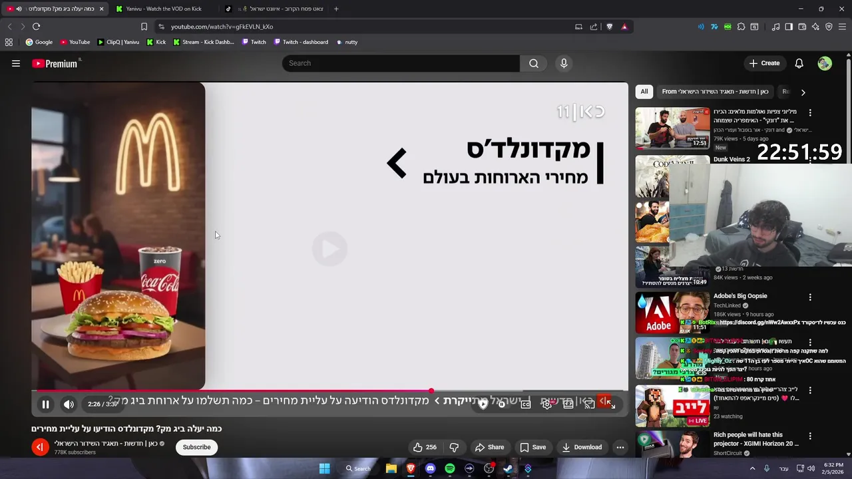Show more filter chips with the right chevron
Screen dimensions: 852x479
click(803, 92)
